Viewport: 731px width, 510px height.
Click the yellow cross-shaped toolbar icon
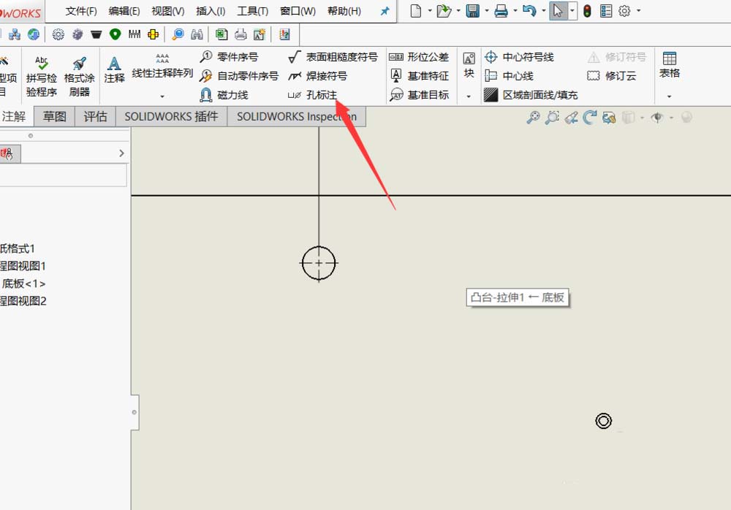point(153,34)
